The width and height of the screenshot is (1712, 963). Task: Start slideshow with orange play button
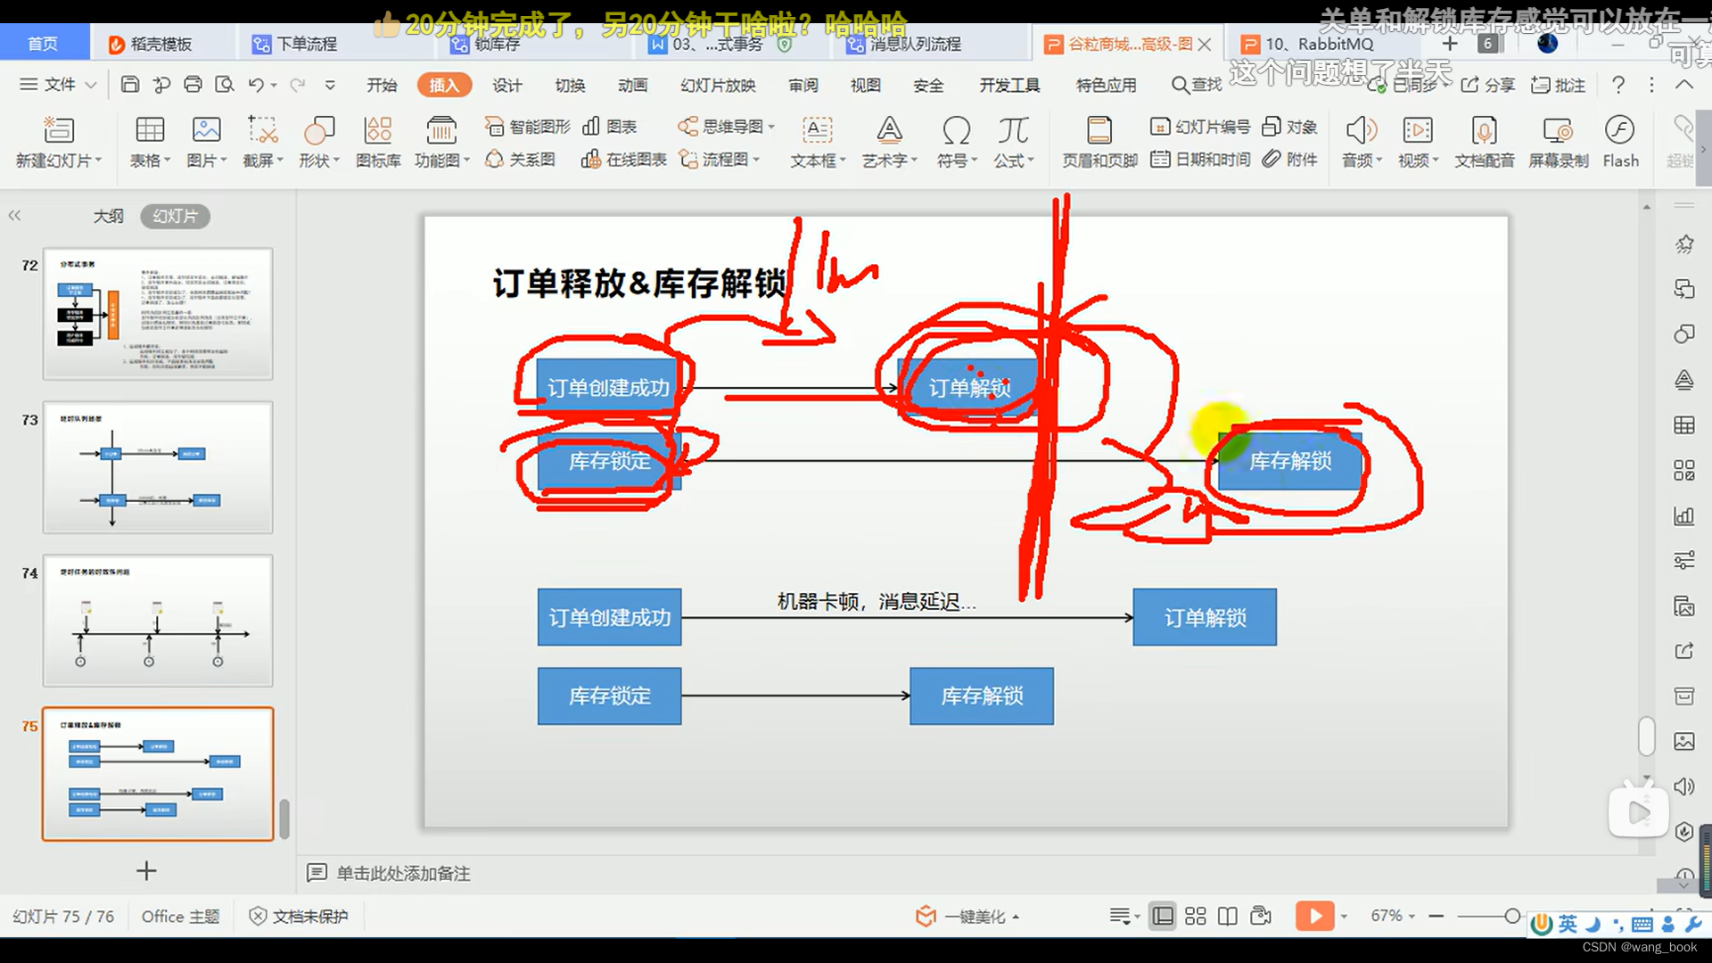(x=1314, y=916)
